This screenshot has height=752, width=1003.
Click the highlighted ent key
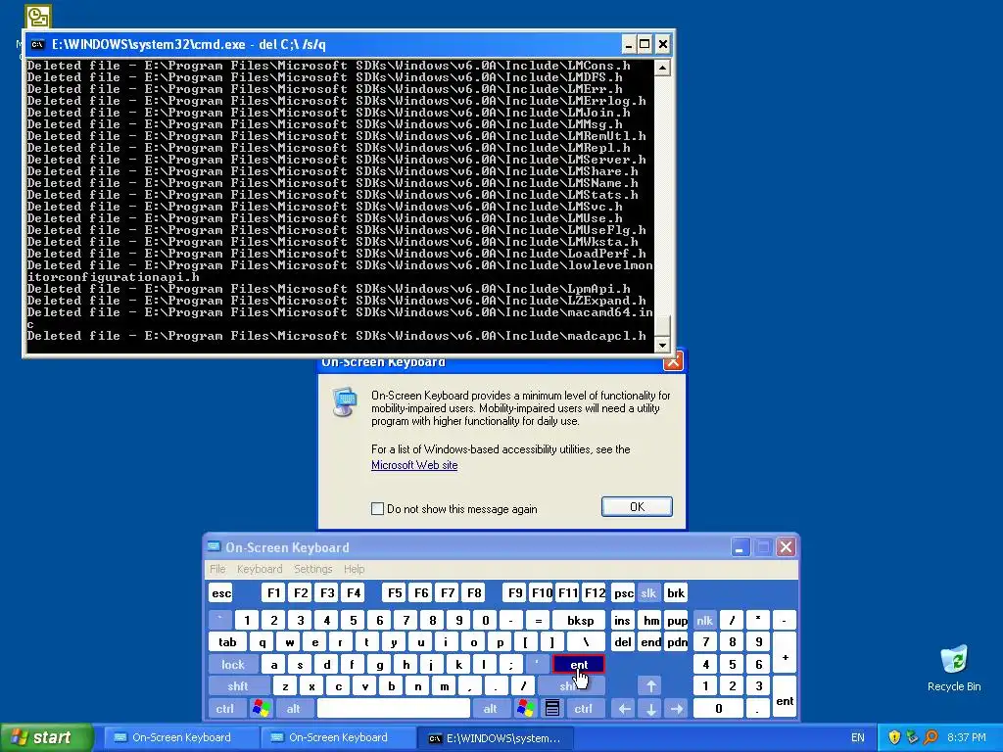click(578, 665)
